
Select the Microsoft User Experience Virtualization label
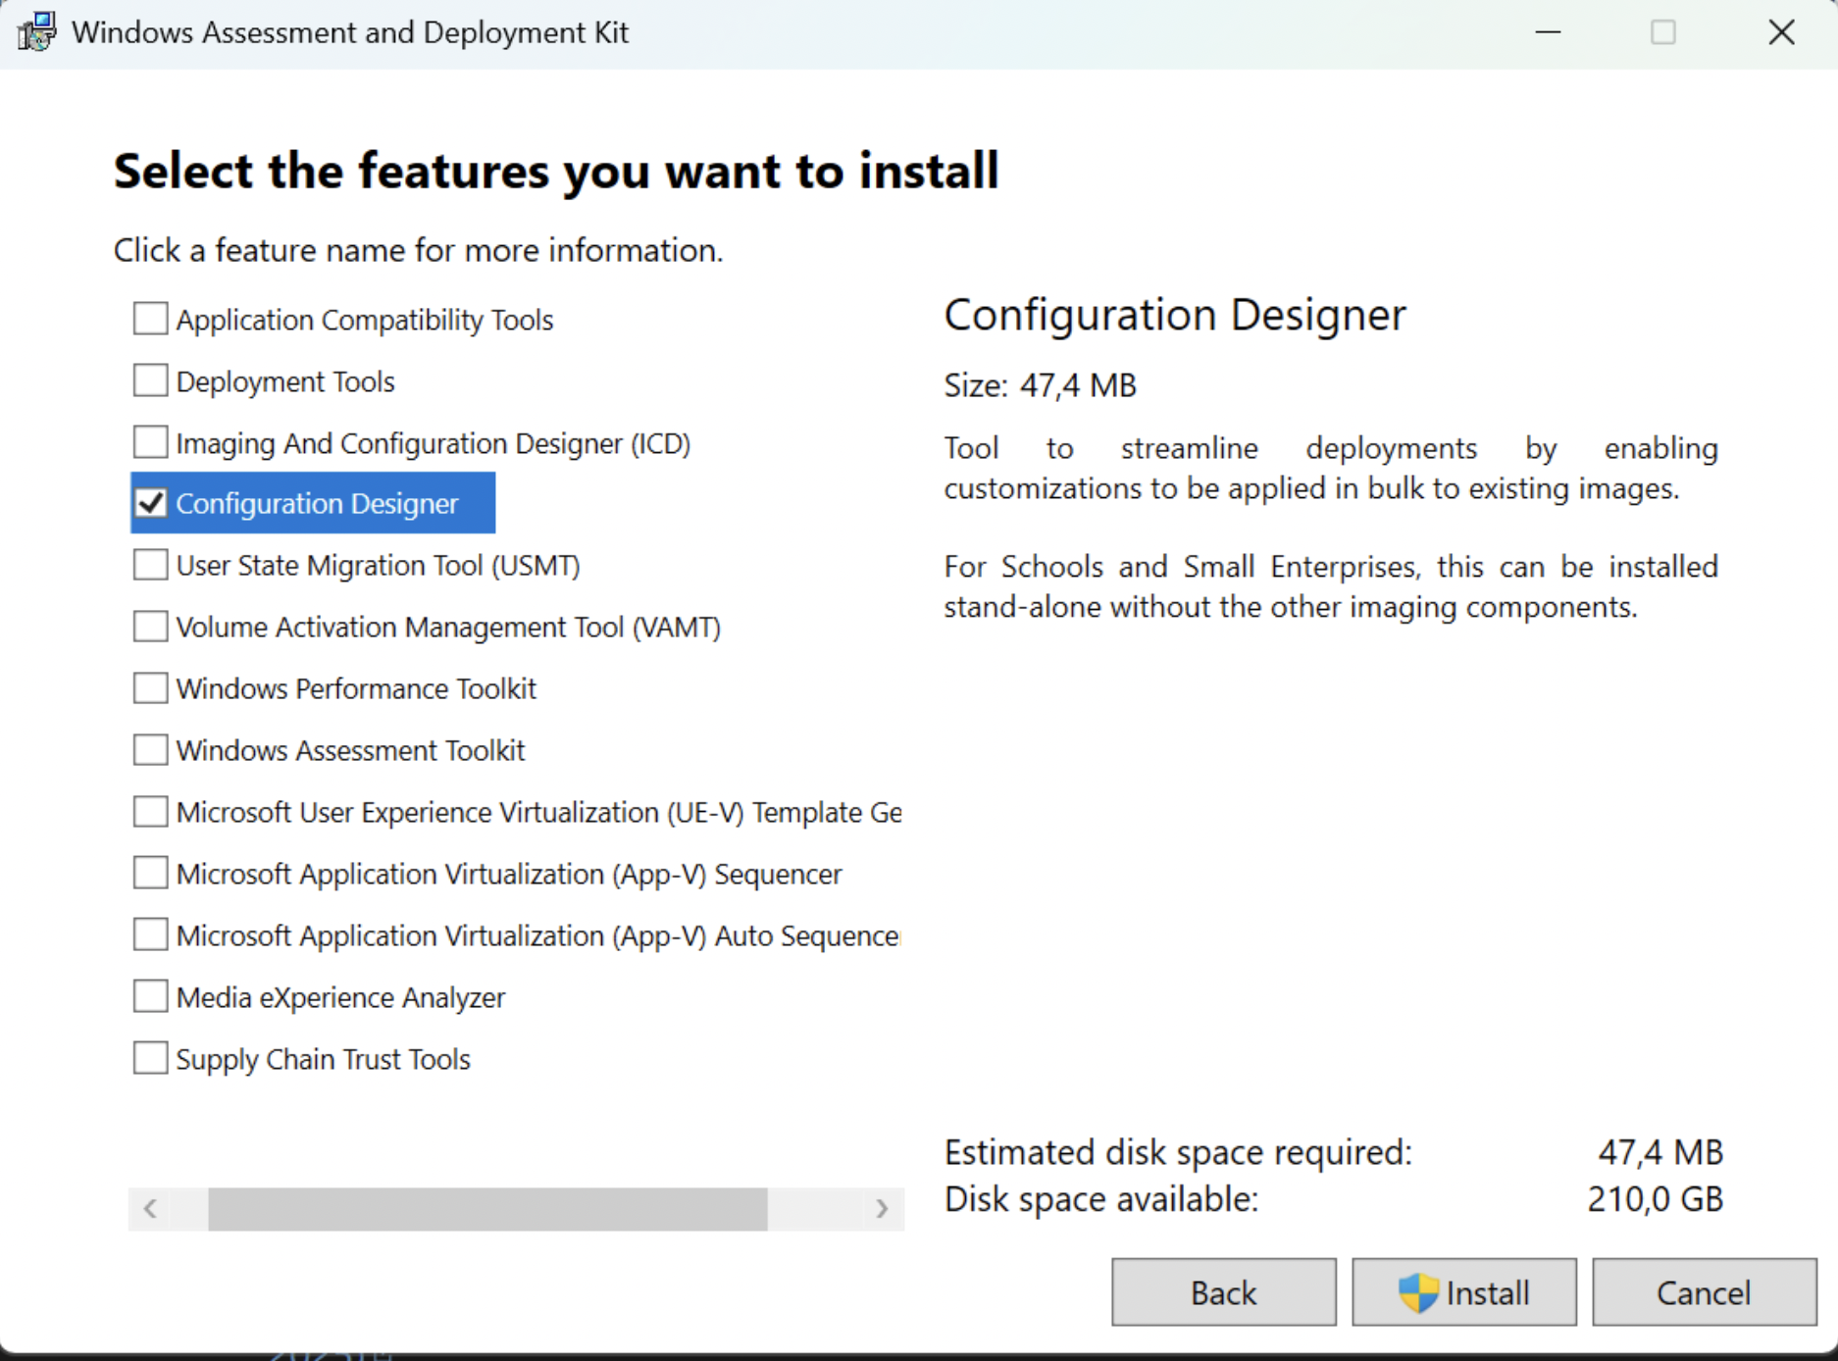[x=538, y=813]
